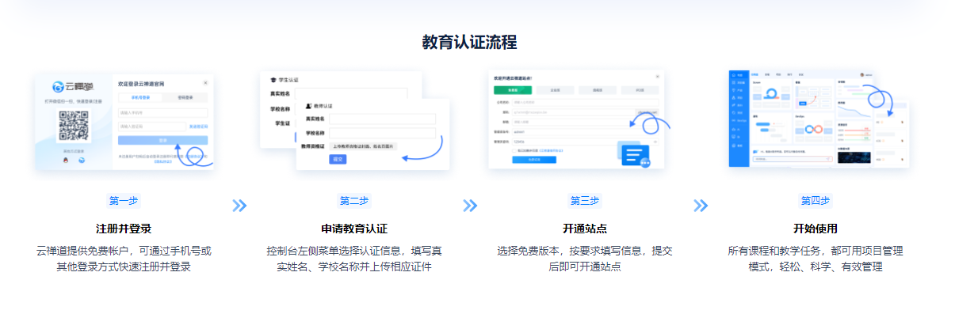Click the 上传教师资格证 upload button

pos(363,146)
